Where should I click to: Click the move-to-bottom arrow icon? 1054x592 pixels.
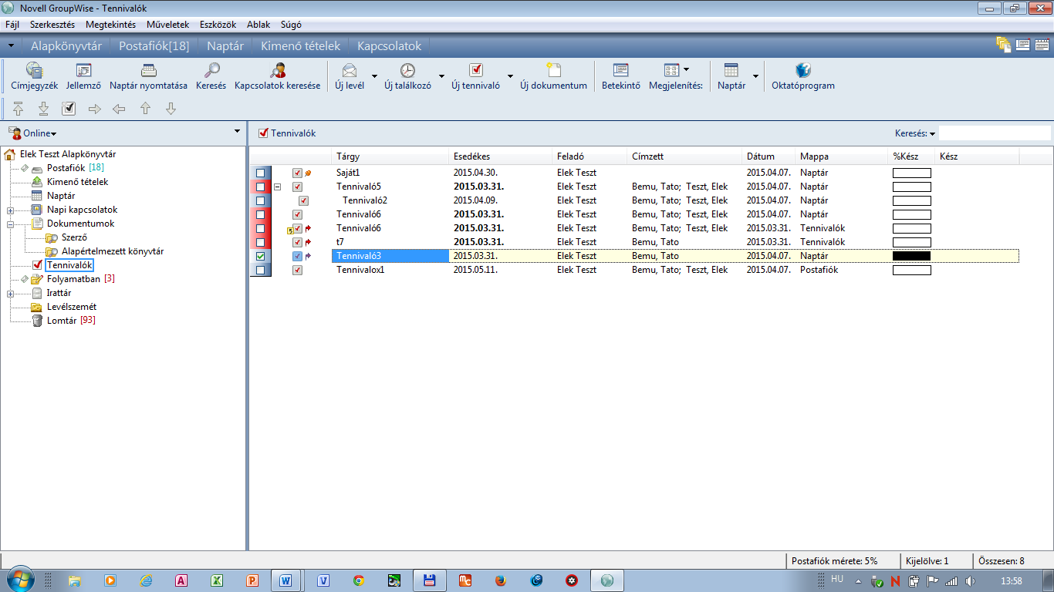(44, 109)
